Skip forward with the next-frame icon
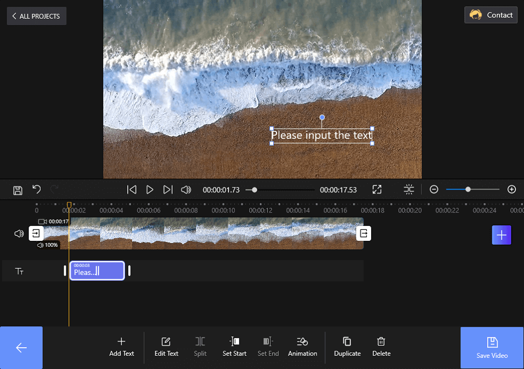Viewport: 524px width, 369px height. (x=168, y=190)
